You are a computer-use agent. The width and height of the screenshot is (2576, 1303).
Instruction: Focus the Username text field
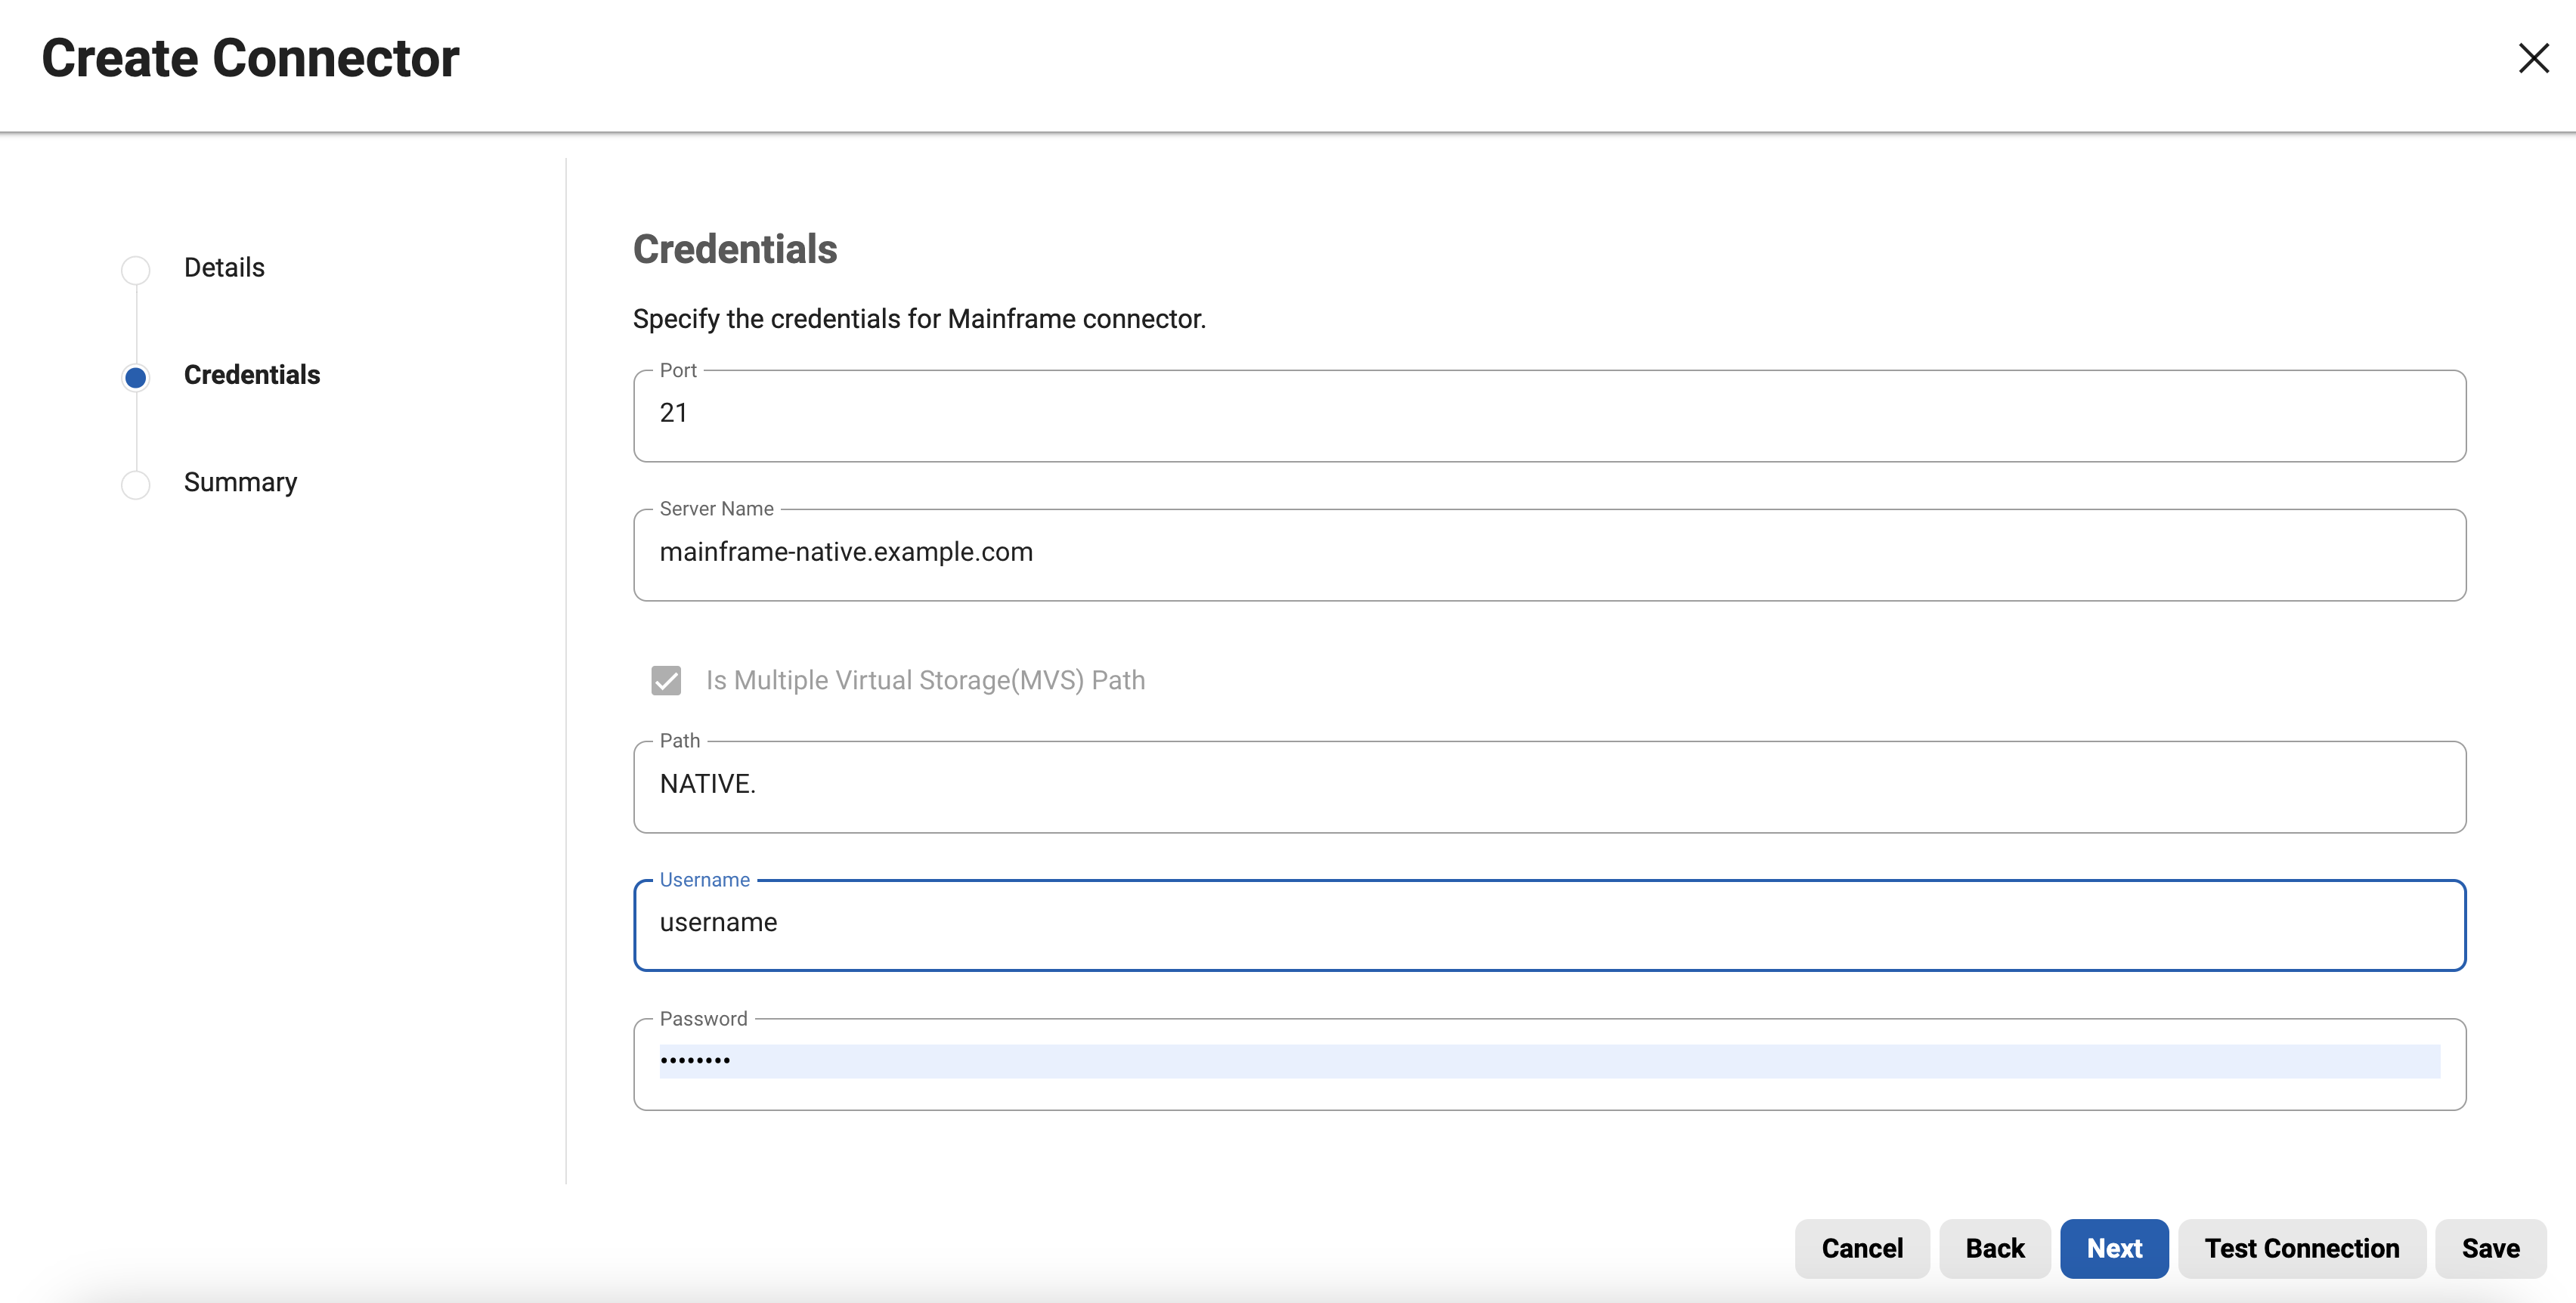tap(1549, 925)
